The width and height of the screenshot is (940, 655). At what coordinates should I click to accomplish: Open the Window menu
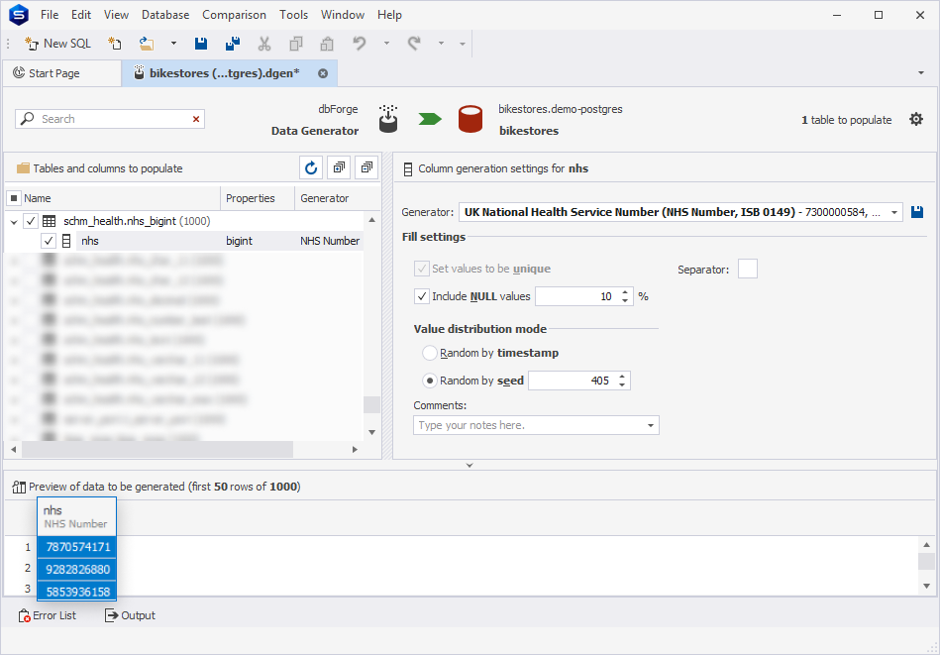(343, 15)
